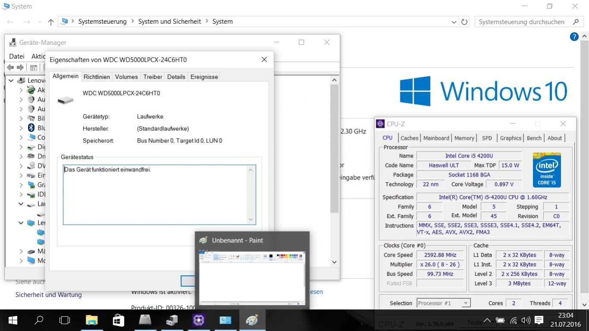Click the Geräte-Manager toolbar back arrow
Screen dimensions: 589x331
click(x=10, y=67)
